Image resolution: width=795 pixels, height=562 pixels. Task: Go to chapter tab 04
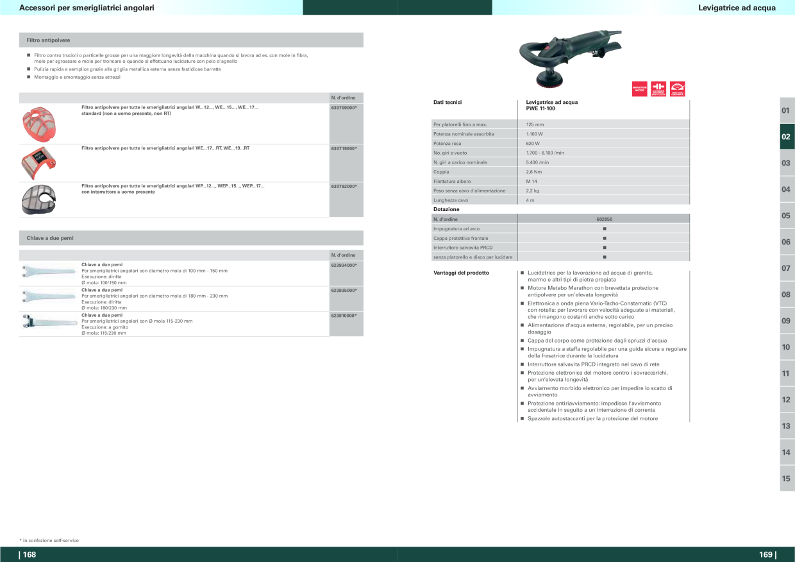click(787, 190)
